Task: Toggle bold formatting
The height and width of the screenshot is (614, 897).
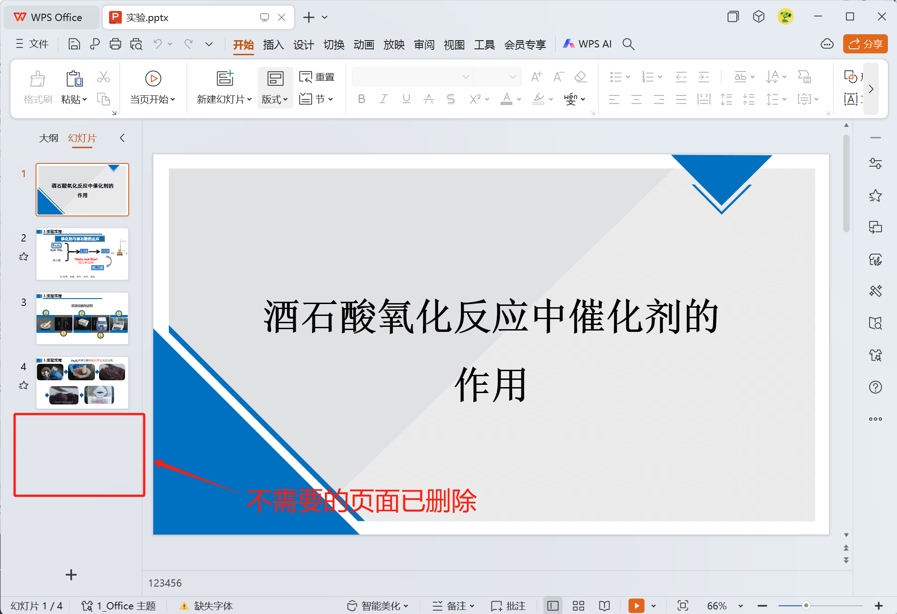Action: click(361, 99)
